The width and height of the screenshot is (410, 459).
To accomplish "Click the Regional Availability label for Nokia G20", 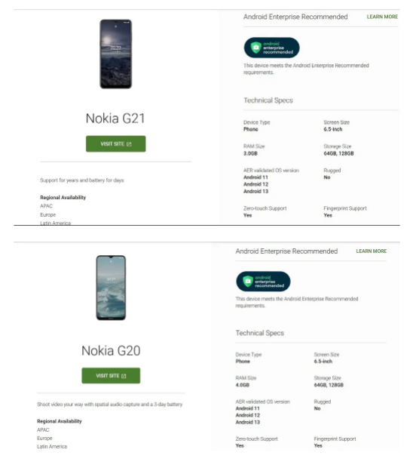I will click(59, 421).
